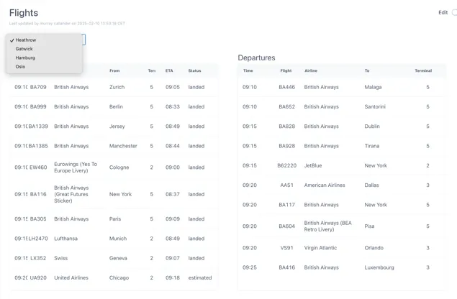Click Swiss airline cell
The width and height of the screenshot is (457, 299).
click(60, 258)
